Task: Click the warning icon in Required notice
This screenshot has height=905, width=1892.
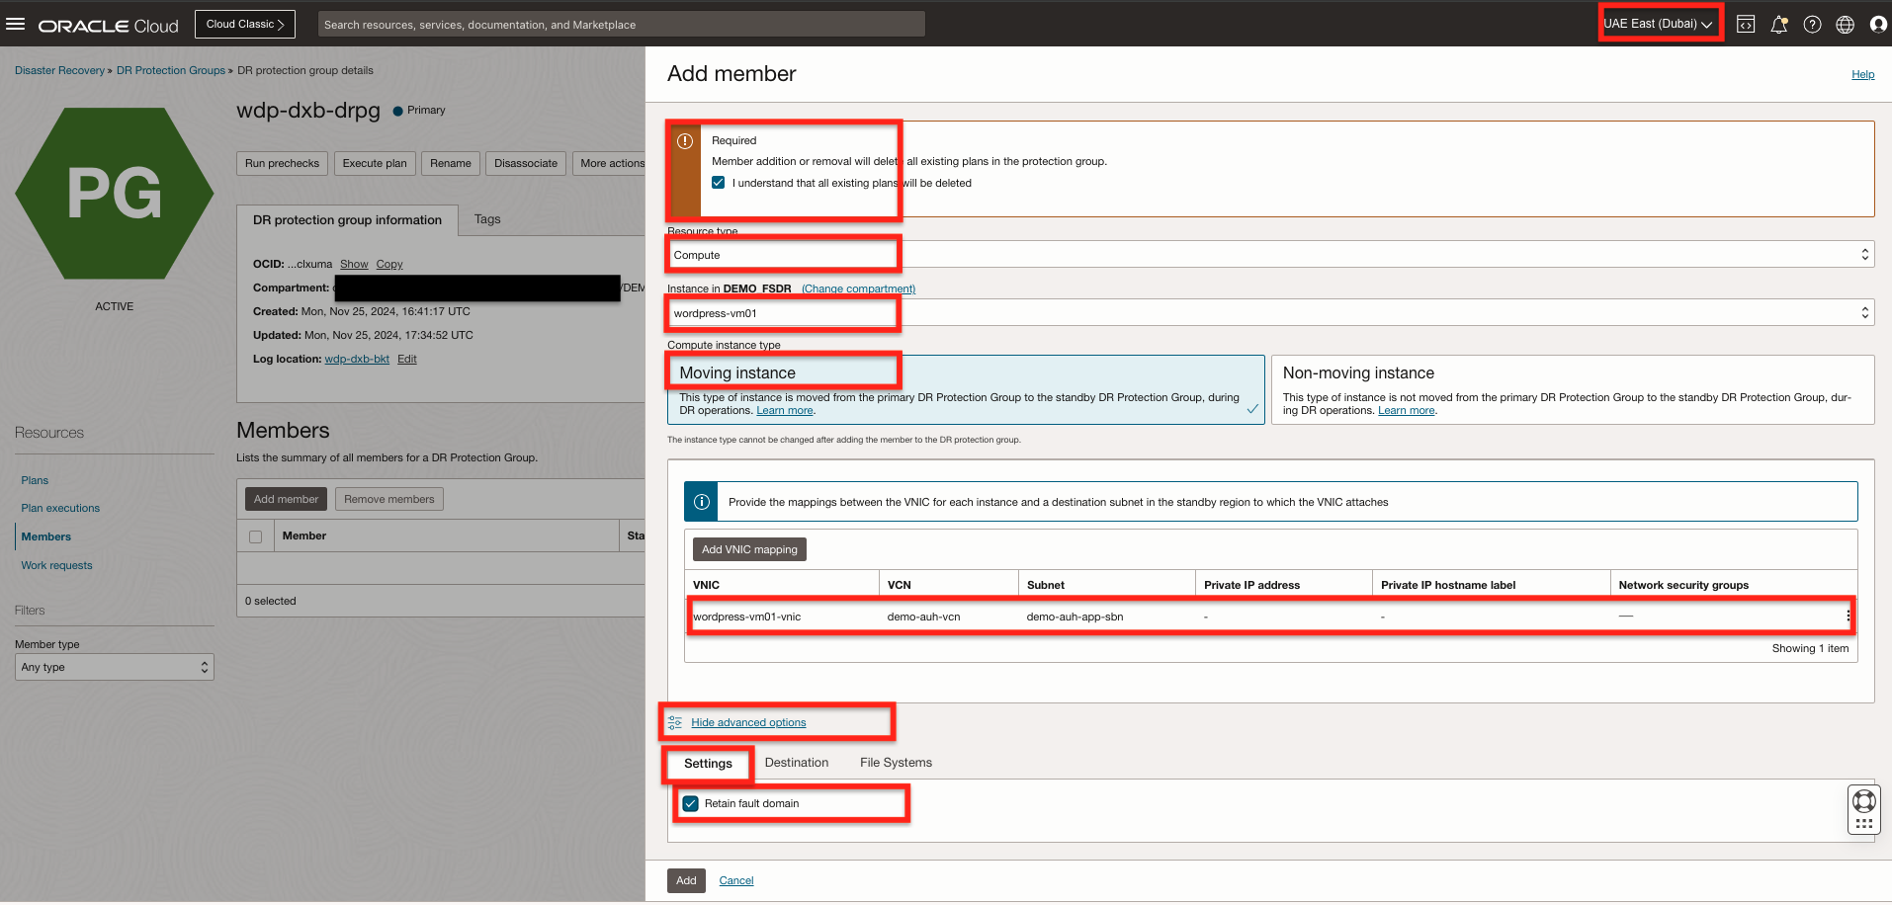Action: (x=684, y=141)
